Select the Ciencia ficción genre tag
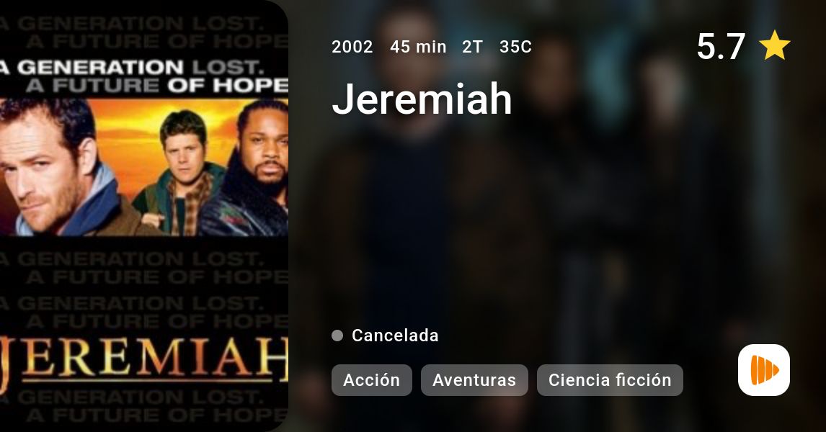The width and height of the screenshot is (826, 432). coord(610,380)
